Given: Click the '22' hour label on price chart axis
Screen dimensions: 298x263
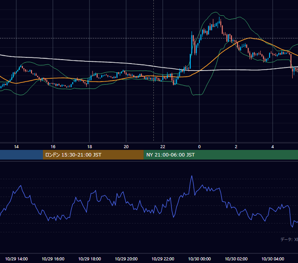Looking at the screenshot, I should point(163,147).
